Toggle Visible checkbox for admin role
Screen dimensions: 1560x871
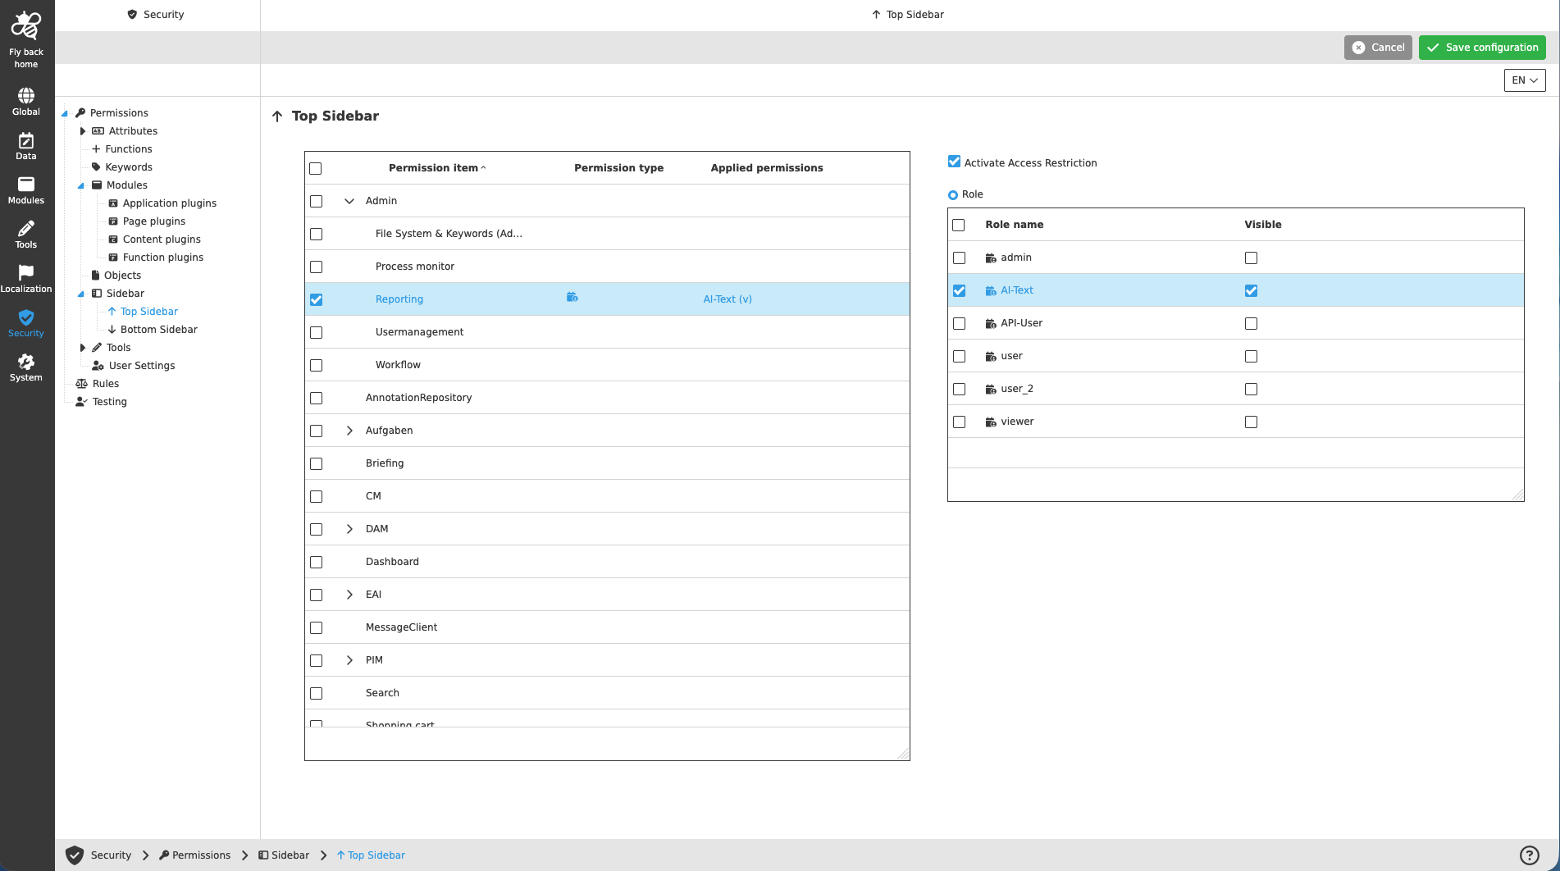pos(1250,258)
